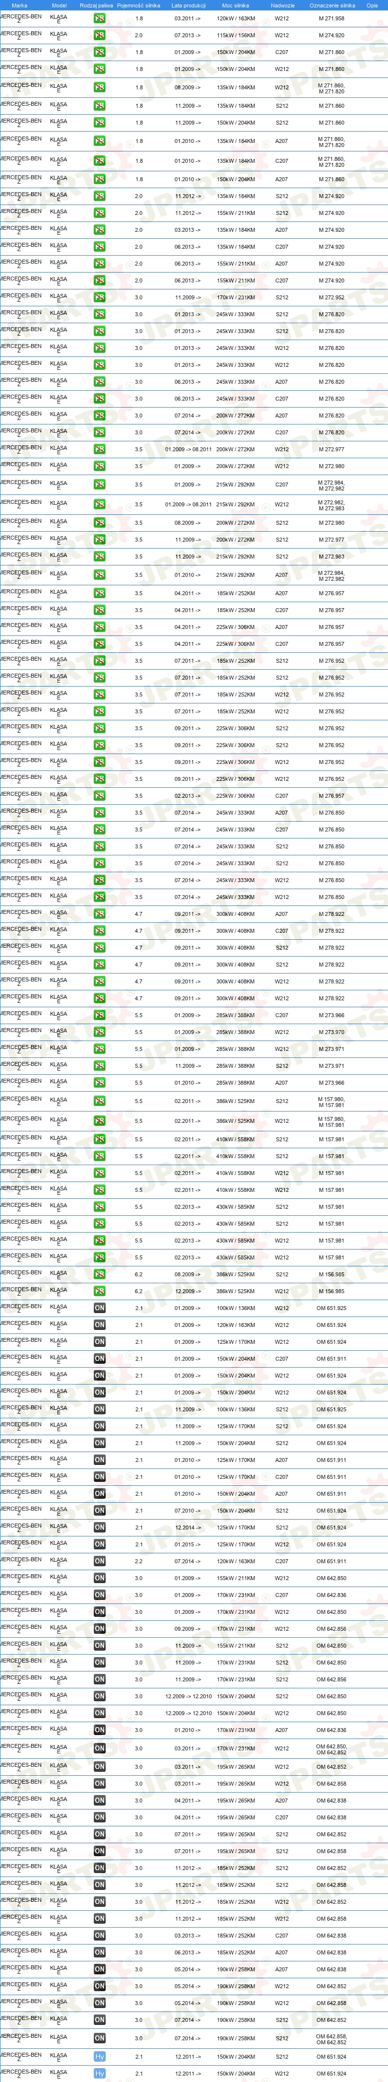Click the hybrid Hy icon in the S212 row
The width and height of the screenshot is (388, 2082).
tap(99, 2057)
